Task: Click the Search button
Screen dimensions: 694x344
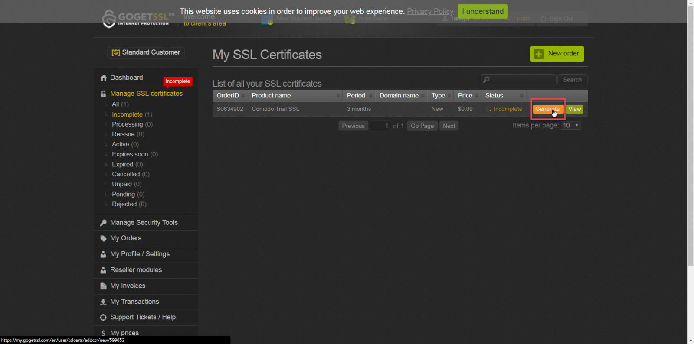Action: pyautogui.click(x=572, y=80)
